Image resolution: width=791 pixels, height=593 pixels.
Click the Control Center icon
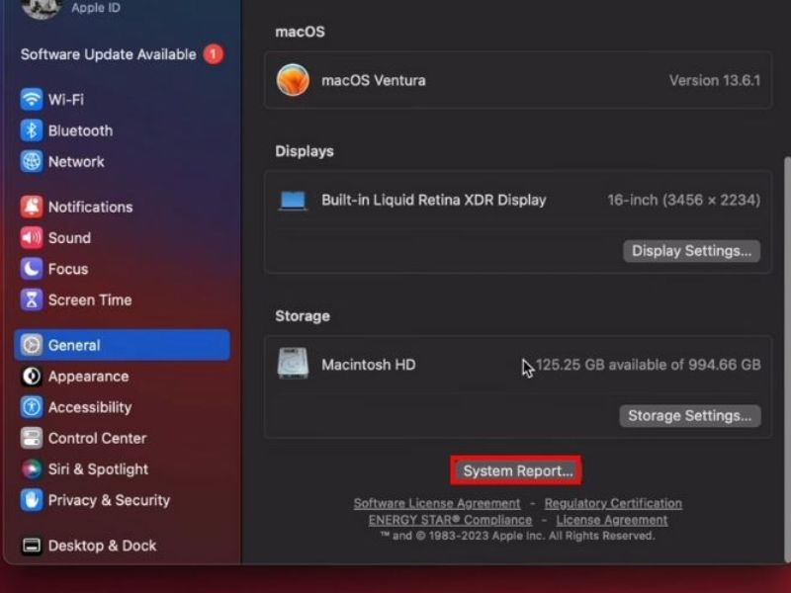click(32, 438)
